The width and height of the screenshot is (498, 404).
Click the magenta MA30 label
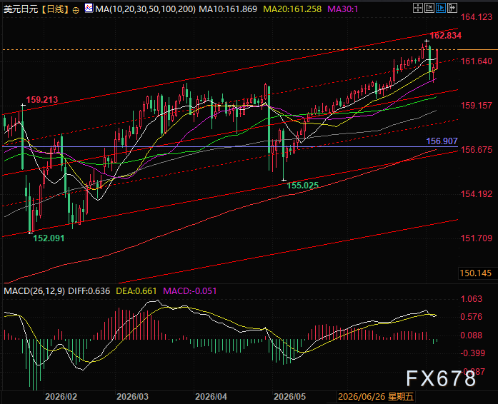(x=342, y=9)
